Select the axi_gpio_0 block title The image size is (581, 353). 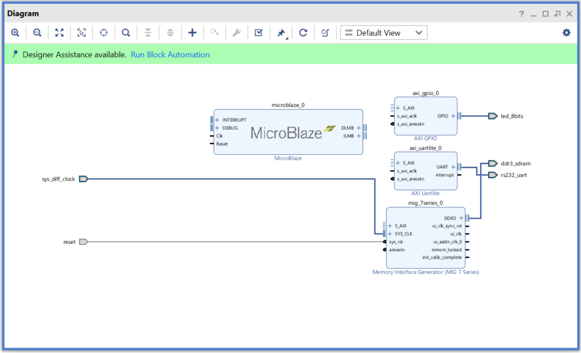[x=425, y=93]
